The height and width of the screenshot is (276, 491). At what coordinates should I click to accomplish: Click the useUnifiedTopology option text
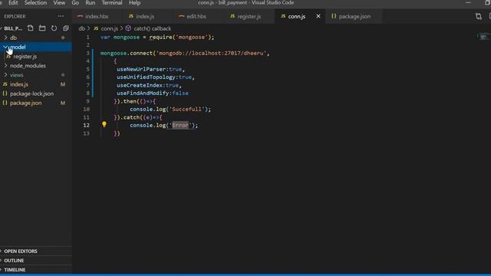point(146,77)
